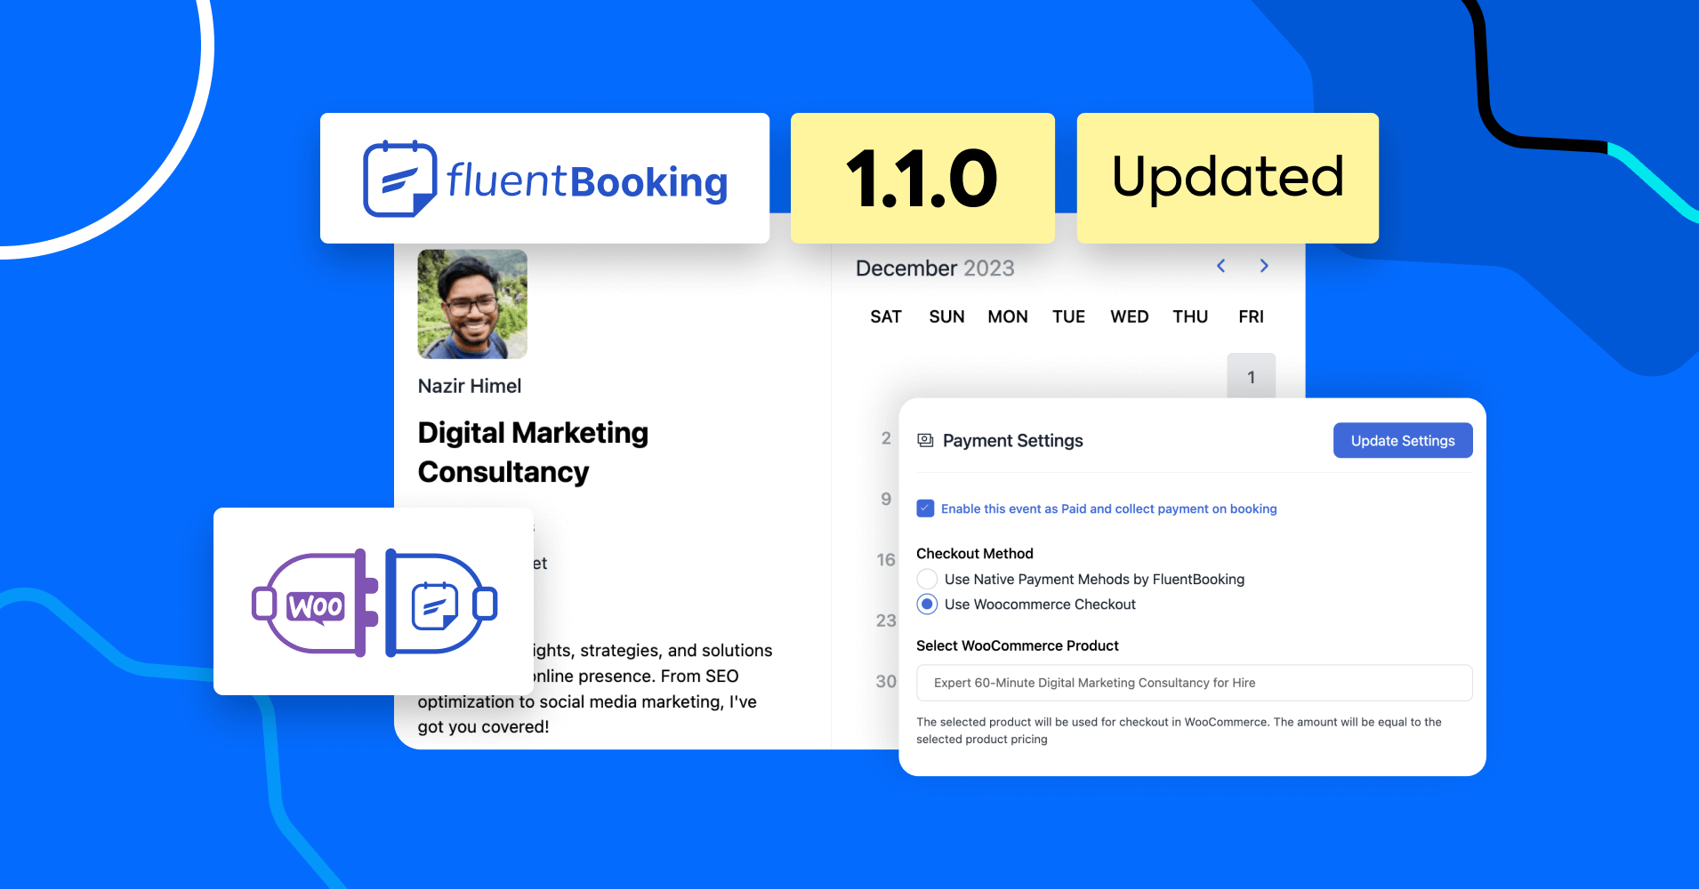Go to next month in calendar
The image size is (1699, 889).
(1264, 266)
